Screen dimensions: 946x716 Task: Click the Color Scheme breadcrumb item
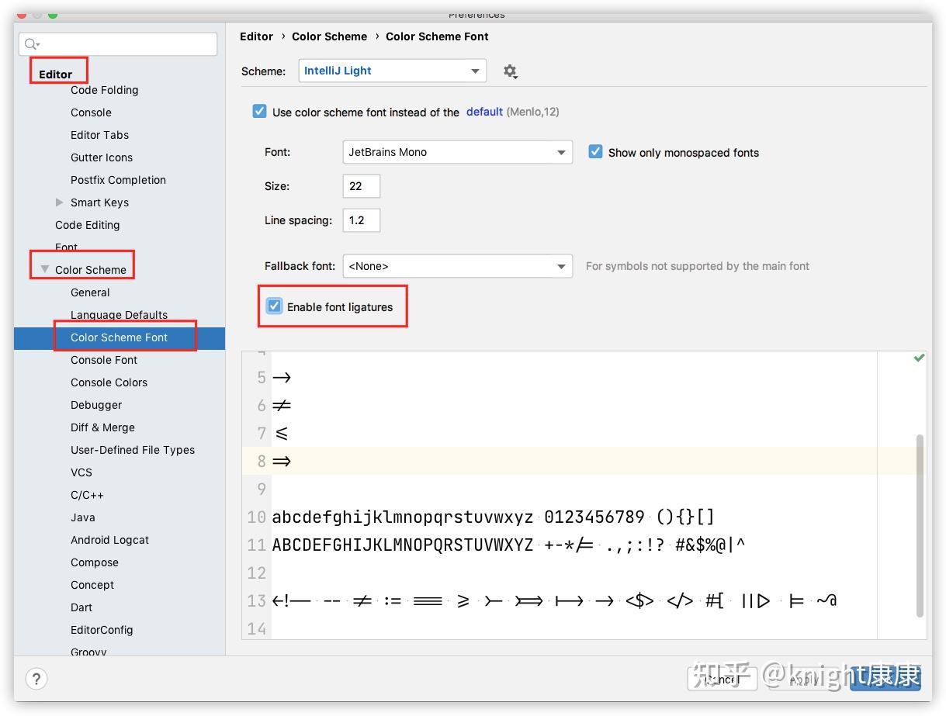pos(329,36)
